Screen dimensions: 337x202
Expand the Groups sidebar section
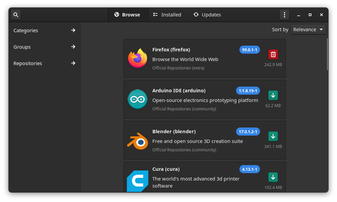click(x=44, y=47)
